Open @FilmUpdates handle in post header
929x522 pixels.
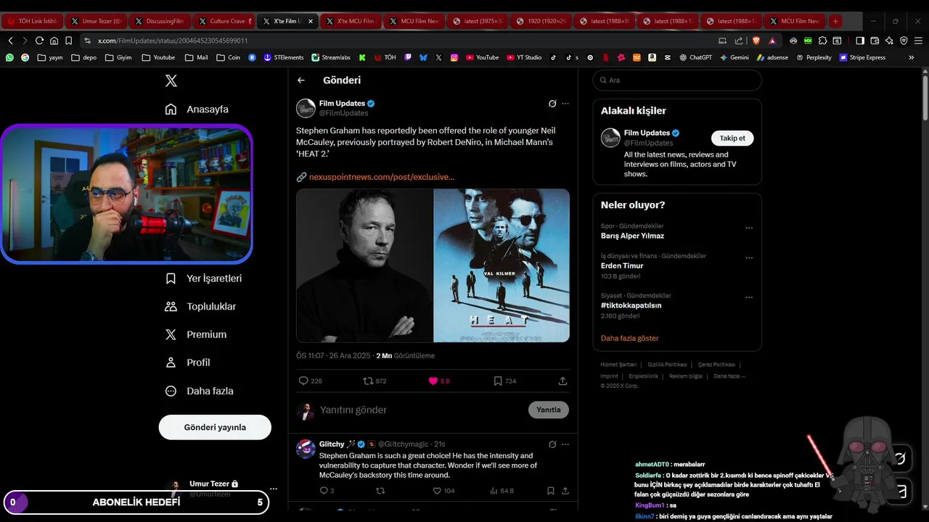[344, 113]
